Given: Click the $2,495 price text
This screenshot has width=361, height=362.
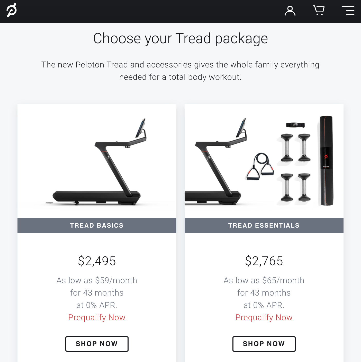Looking at the screenshot, I should [x=97, y=261].
